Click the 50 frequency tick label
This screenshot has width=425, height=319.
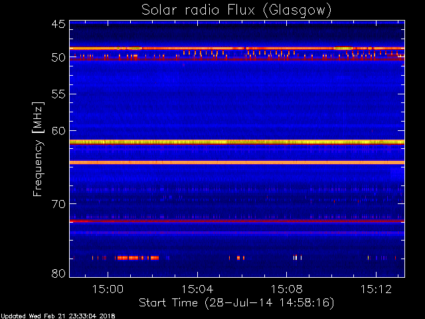point(58,57)
